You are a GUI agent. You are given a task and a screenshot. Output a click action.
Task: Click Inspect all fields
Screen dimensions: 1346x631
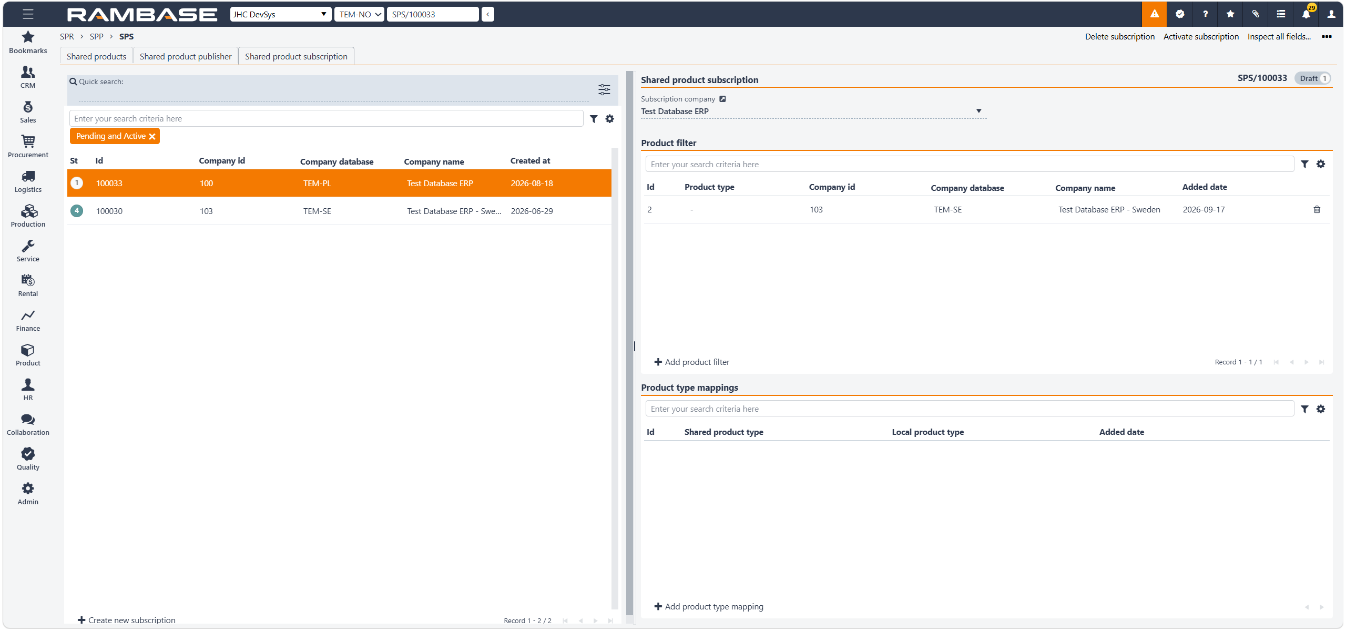[x=1279, y=36]
